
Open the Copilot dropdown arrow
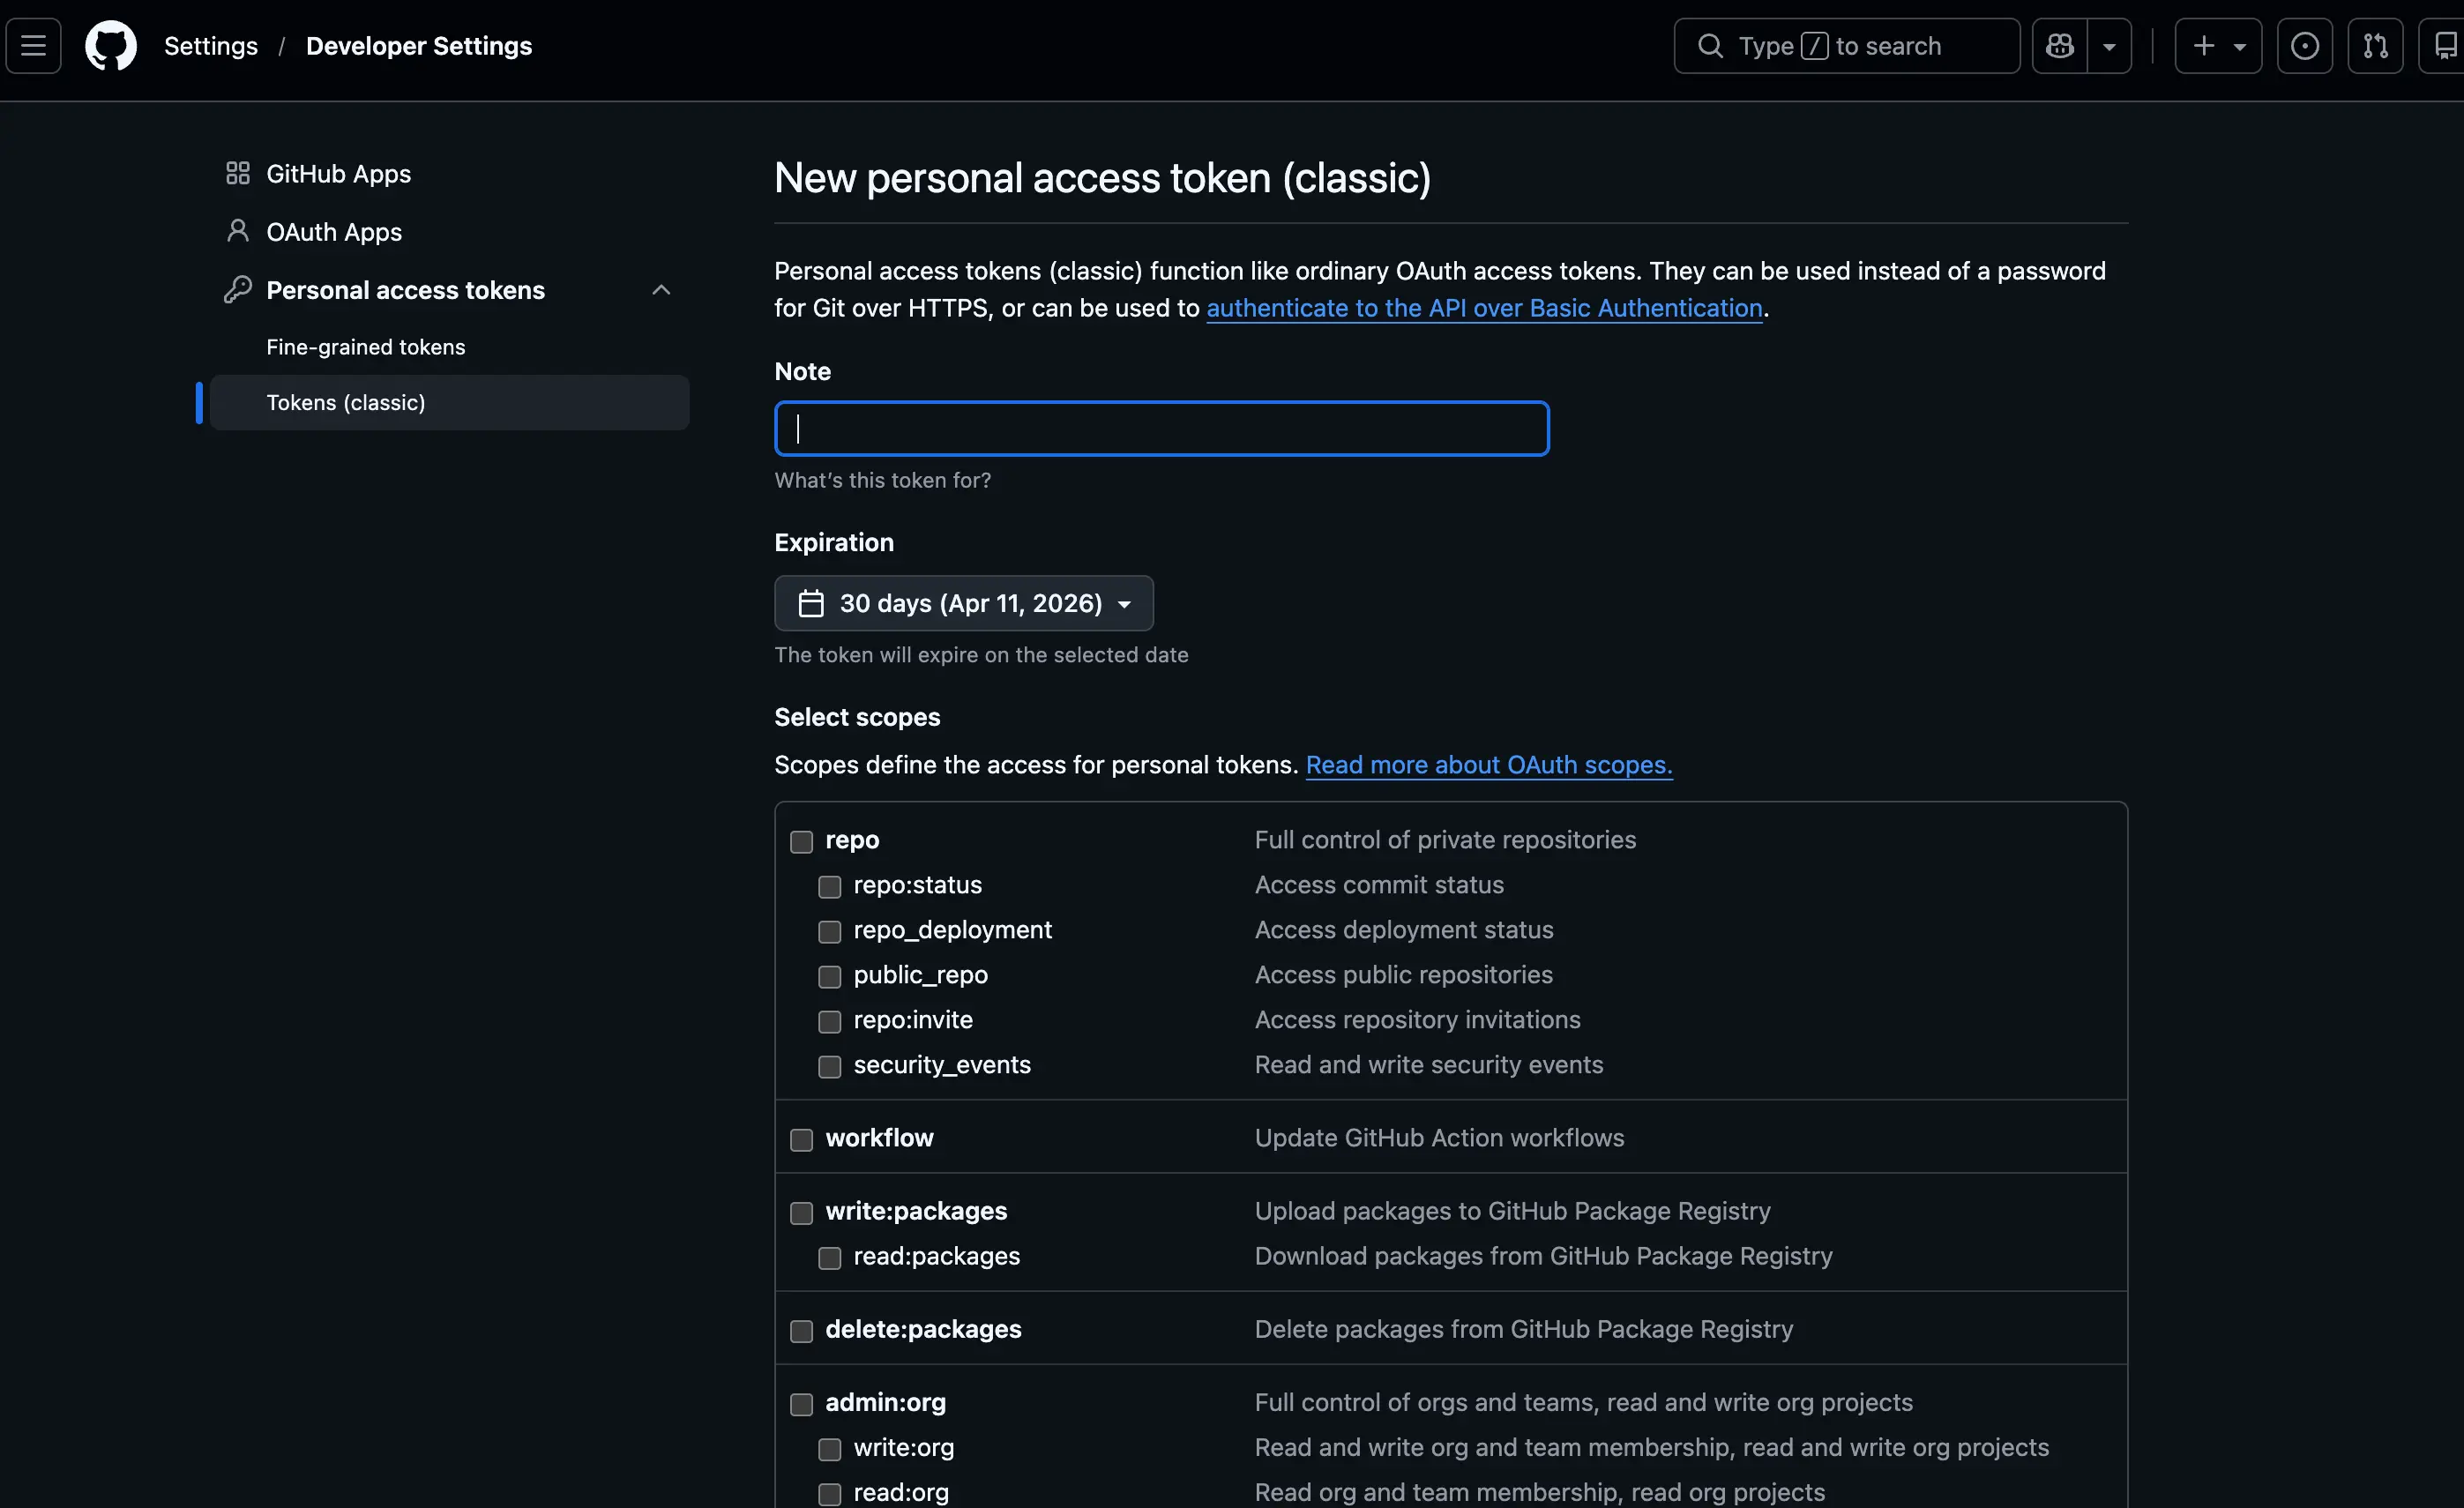2109,46
